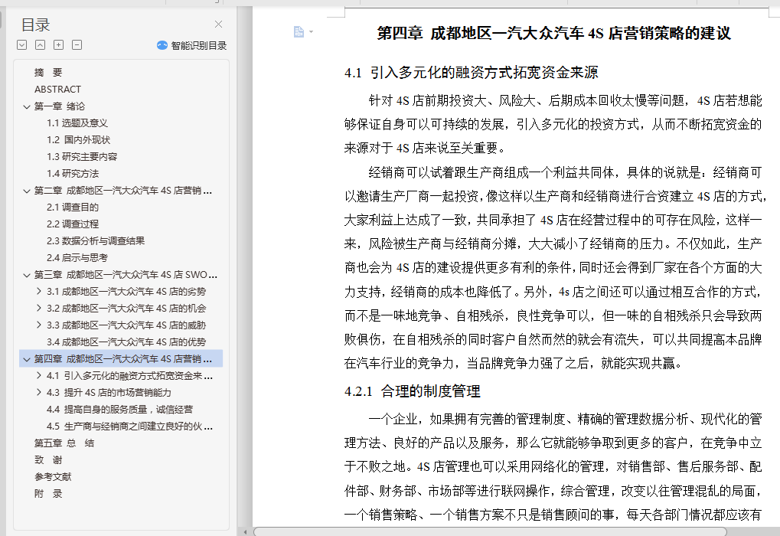Jump to 第五章 总 结
This screenshot has height=536, width=780.
click(x=64, y=443)
